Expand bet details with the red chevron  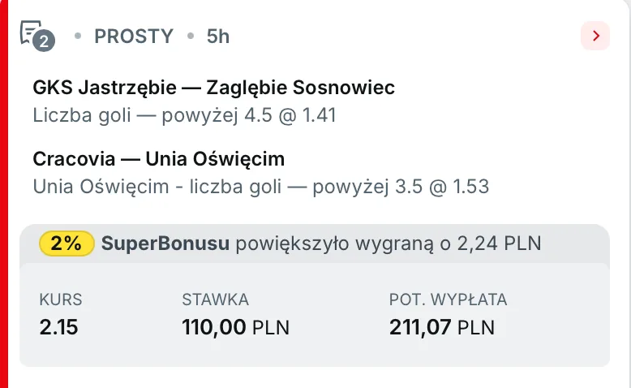(595, 36)
